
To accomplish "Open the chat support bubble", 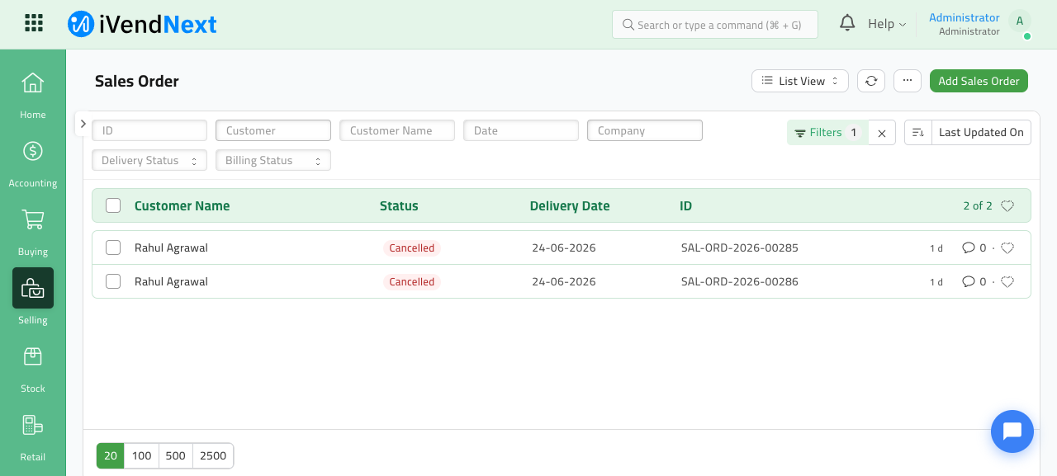I will [x=1012, y=431].
